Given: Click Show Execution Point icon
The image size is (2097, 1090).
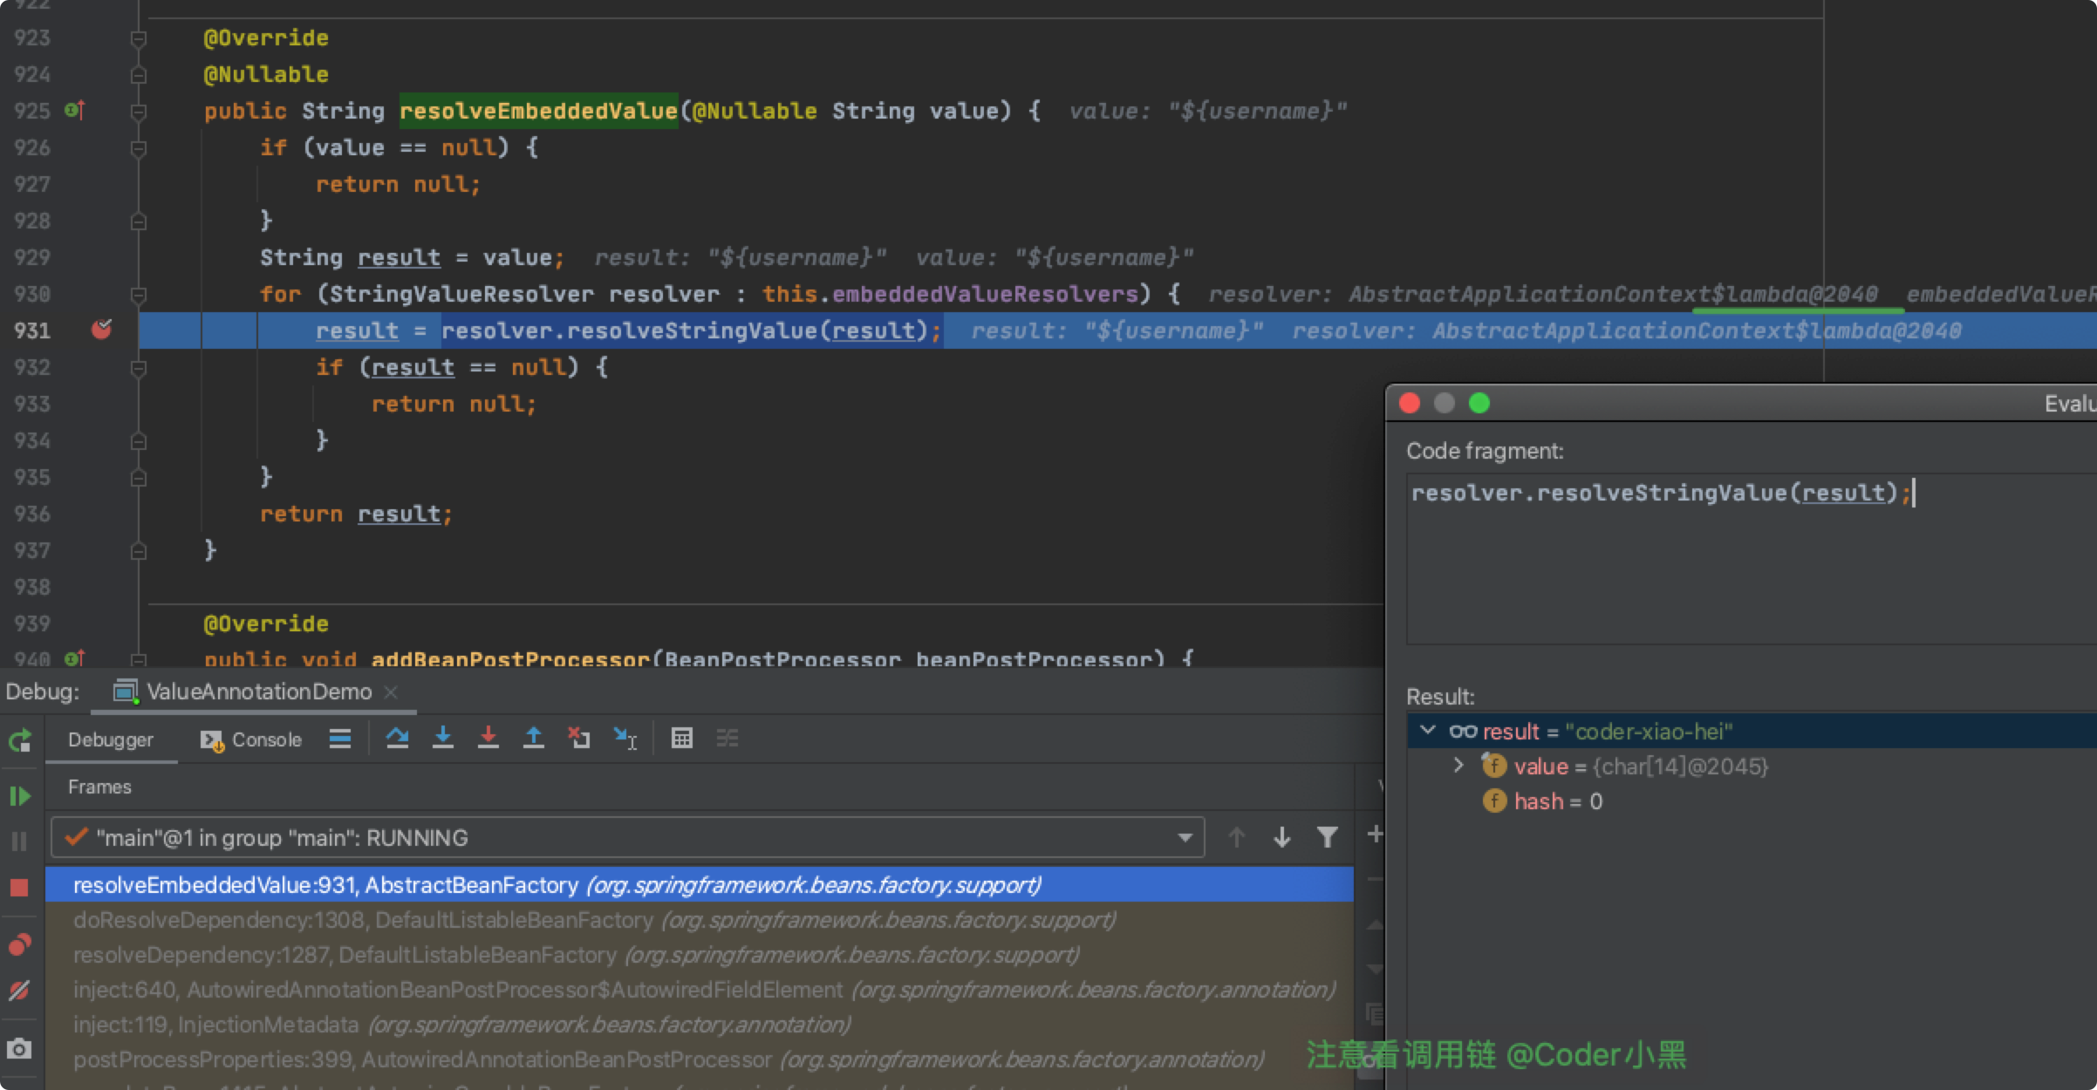Looking at the screenshot, I should coord(340,739).
